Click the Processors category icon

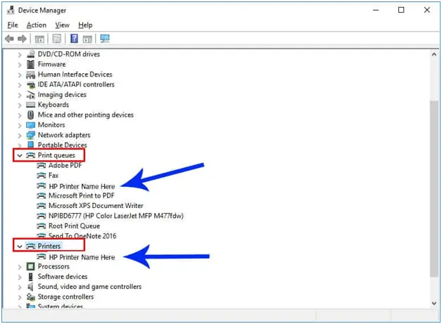(30, 266)
